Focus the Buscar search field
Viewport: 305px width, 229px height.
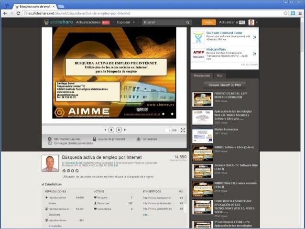pyautogui.click(x=164, y=22)
